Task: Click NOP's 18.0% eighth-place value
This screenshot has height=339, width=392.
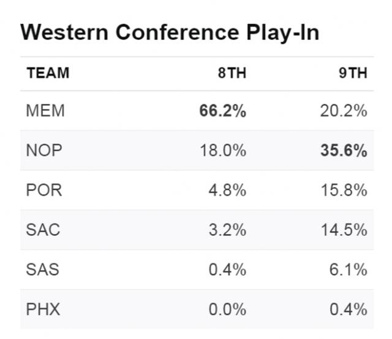Action: [x=223, y=150]
